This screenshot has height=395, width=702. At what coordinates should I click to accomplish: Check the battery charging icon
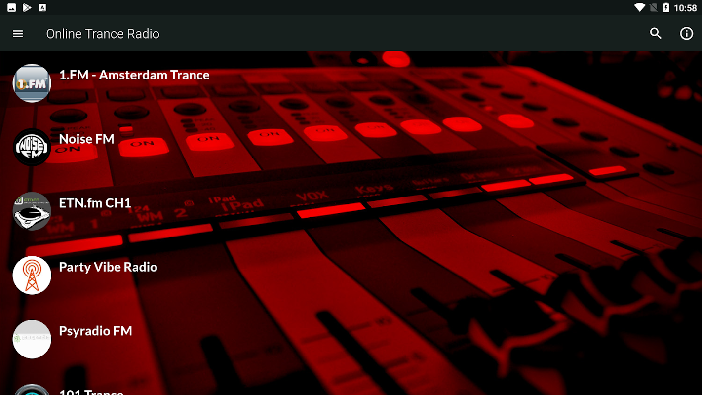pos(666,7)
